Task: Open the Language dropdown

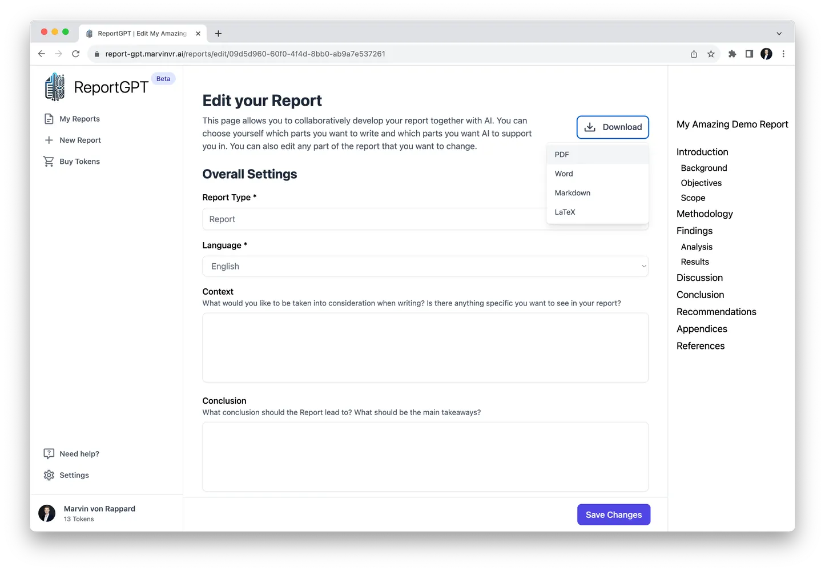Action: (x=425, y=266)
